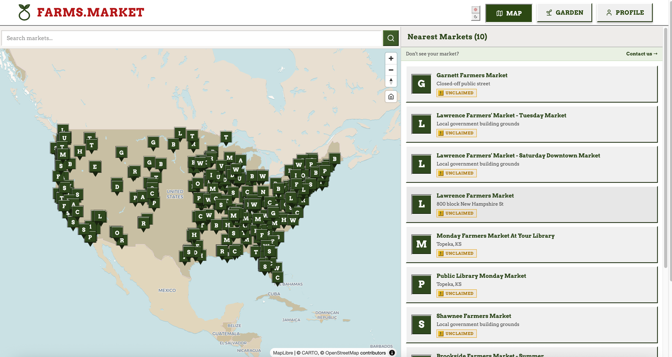Click 'Local government building grounds' under Shawnee
Screen dimensions: 672x357
pyautogui.click(x=478, y=324)
